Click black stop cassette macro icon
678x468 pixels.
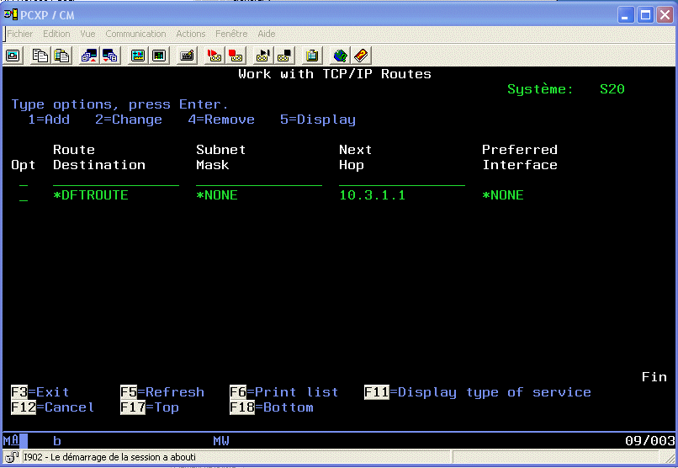284,56
